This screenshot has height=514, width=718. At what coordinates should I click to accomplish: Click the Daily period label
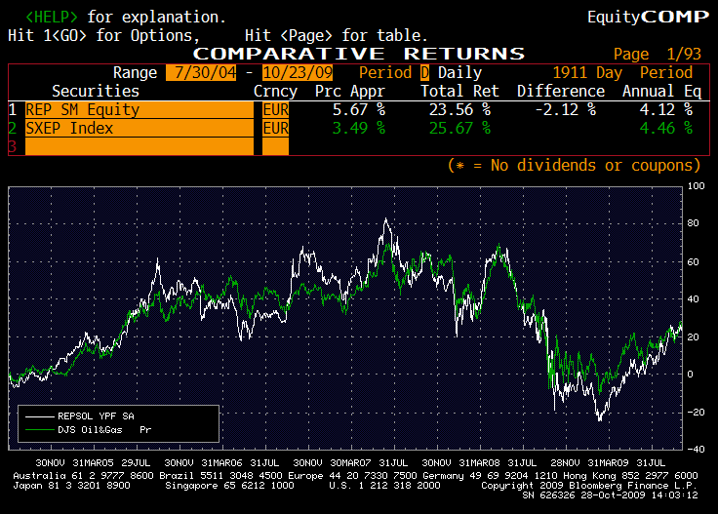[459, 73]
